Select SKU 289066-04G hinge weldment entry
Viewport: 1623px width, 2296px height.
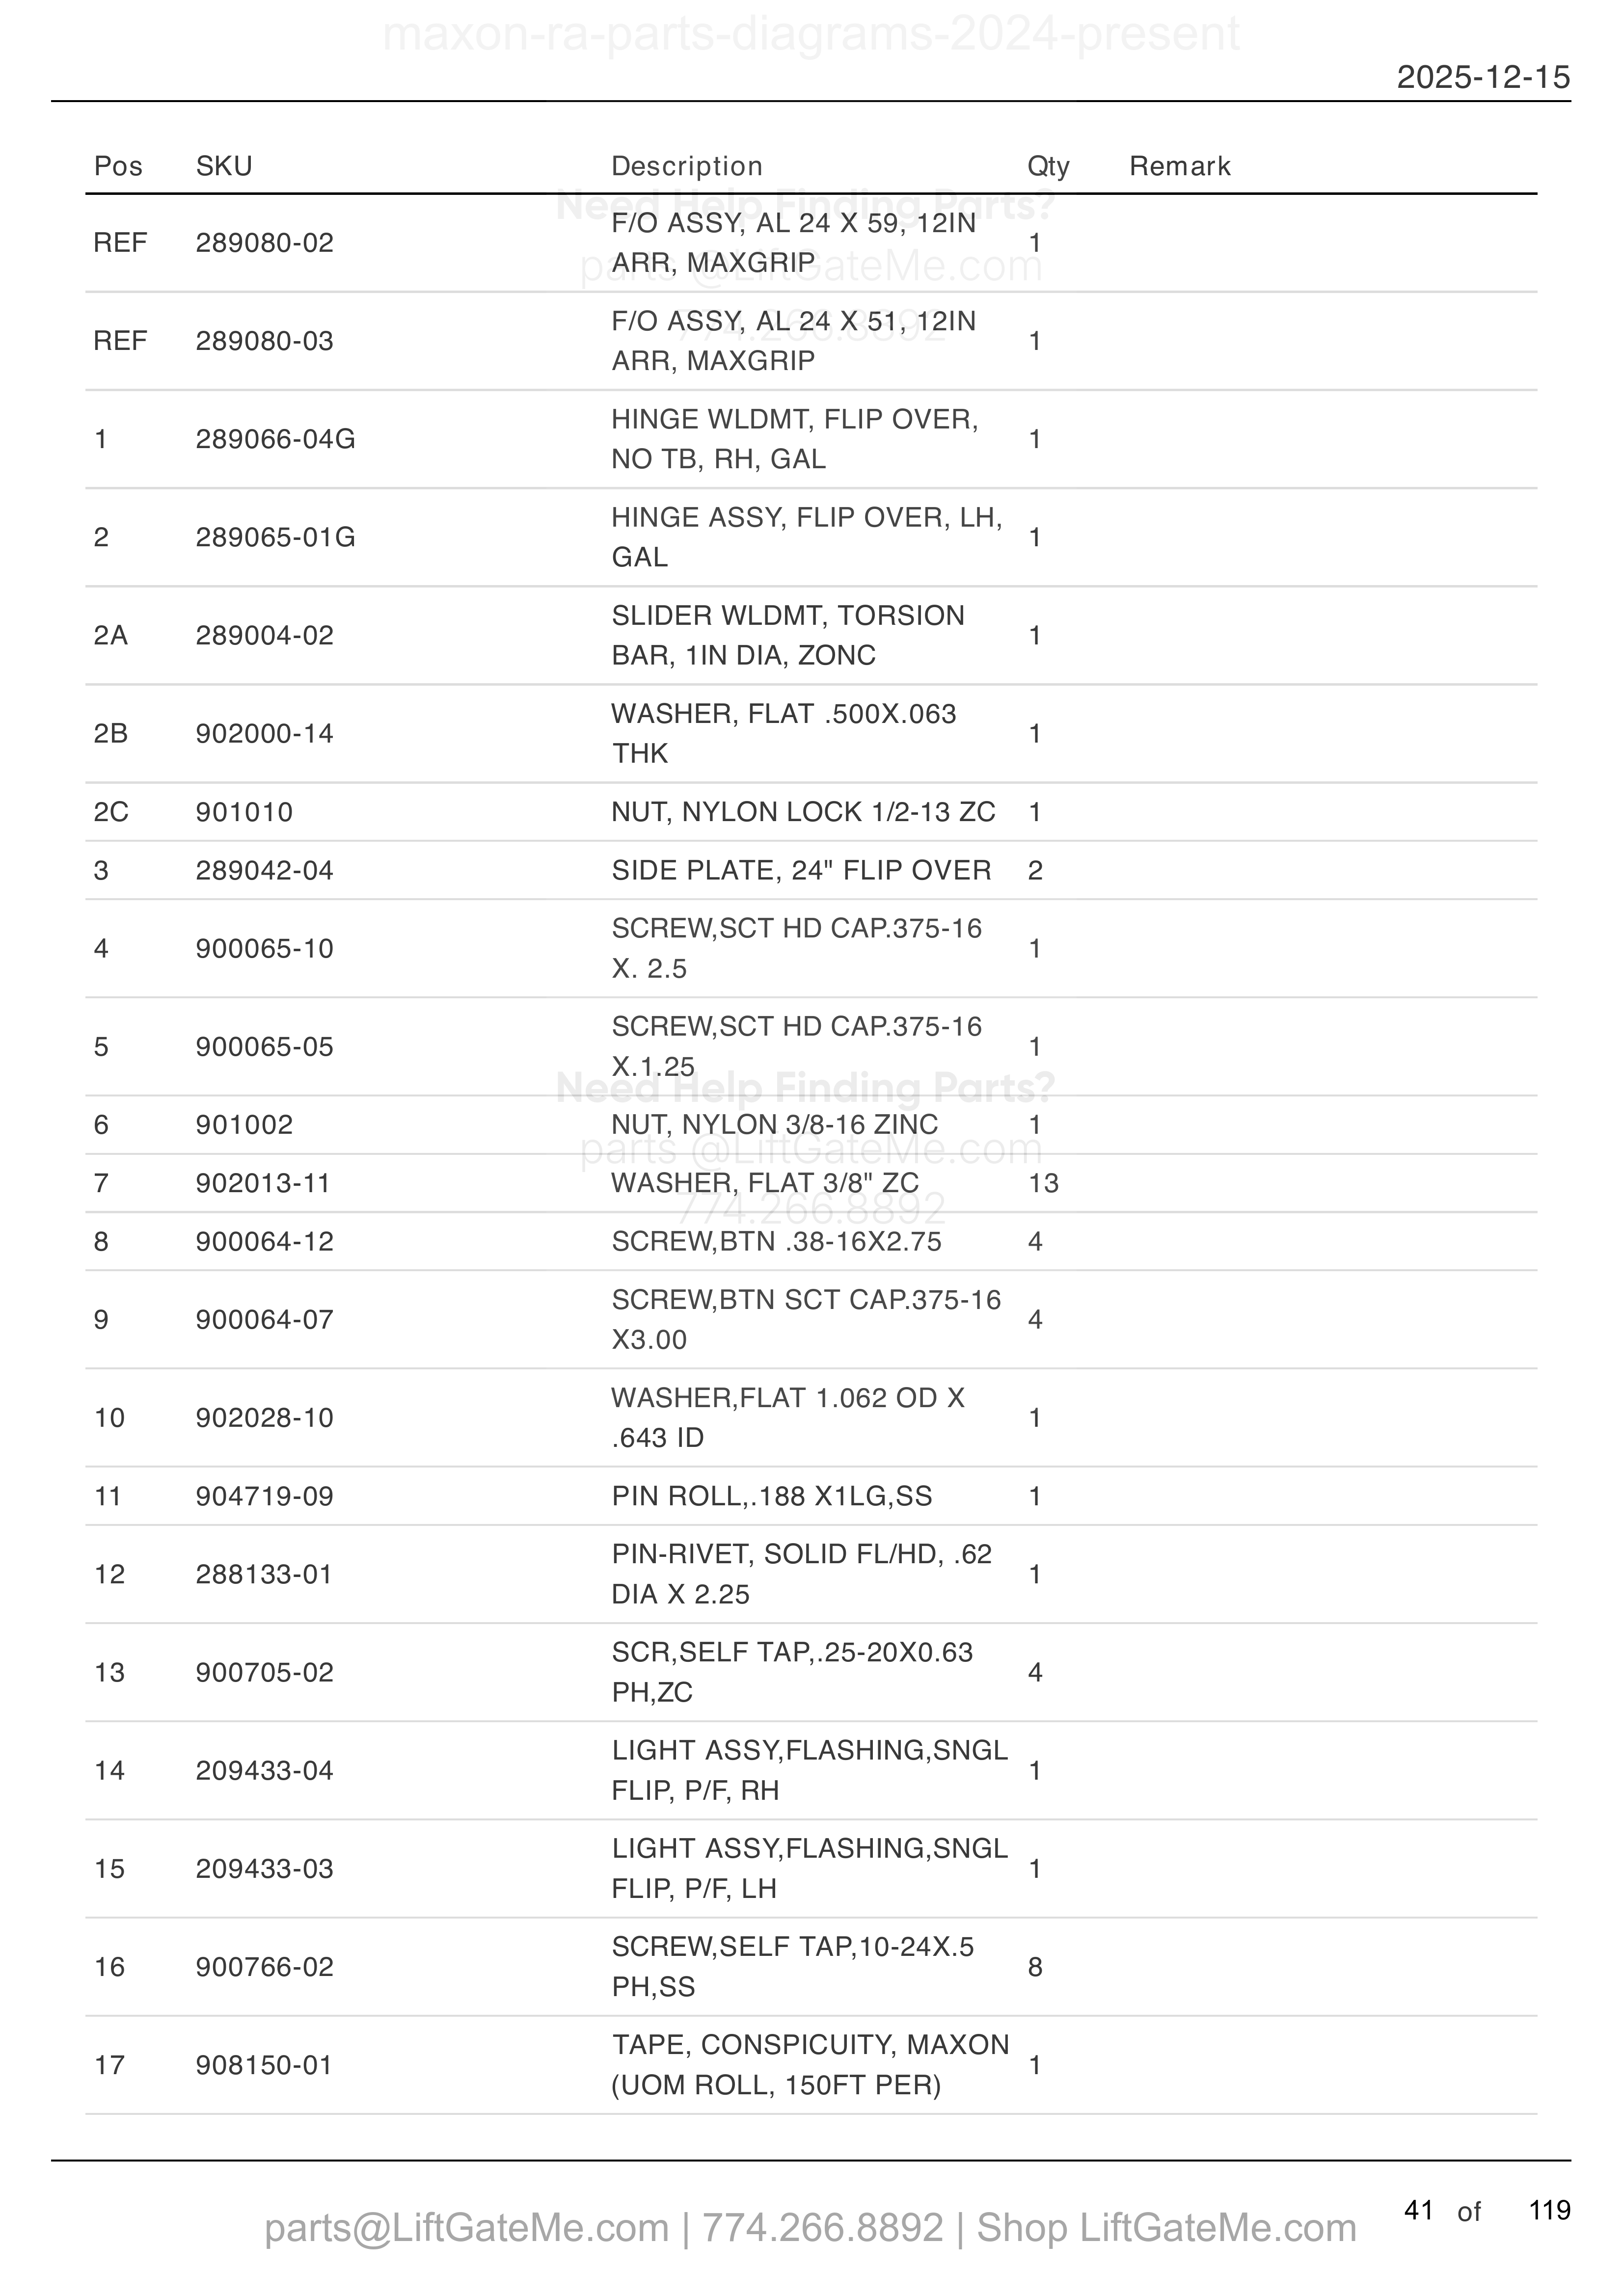(276, 439)
